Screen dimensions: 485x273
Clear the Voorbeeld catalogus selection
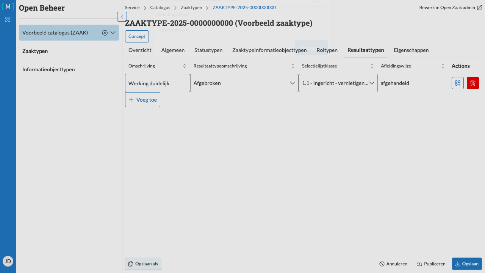point(105,33)
